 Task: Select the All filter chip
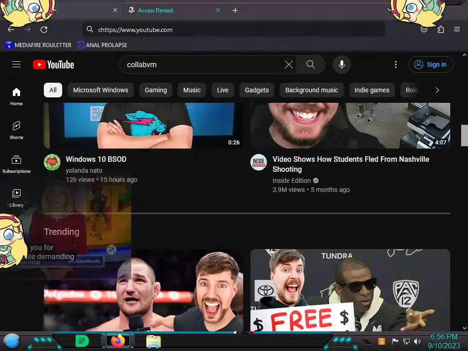click(53, 90)
